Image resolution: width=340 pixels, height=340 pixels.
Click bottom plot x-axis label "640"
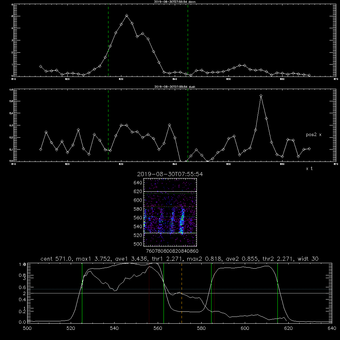(x=332, y=328)
